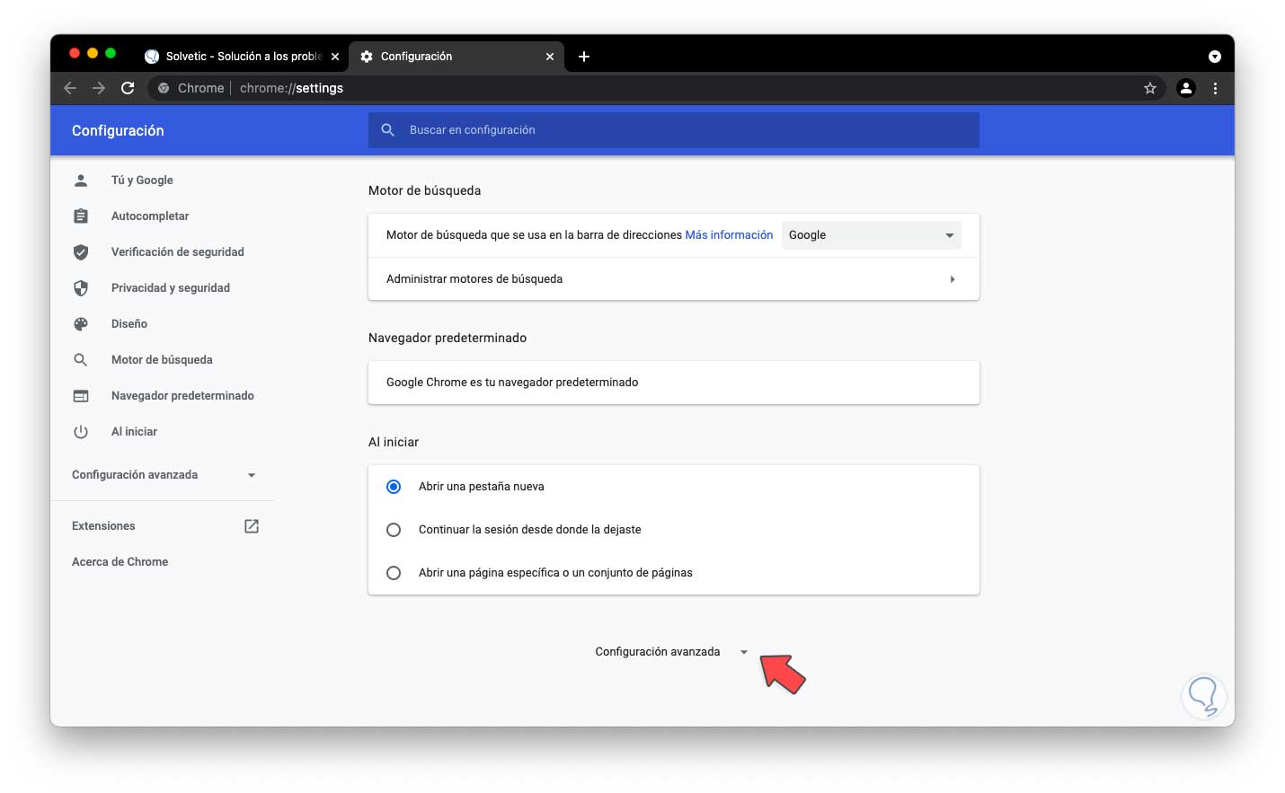The height and width of the screenshot is (793, 1285).
Task: Open the Chrome three-dot menu
Action: tap(1215, 88)
